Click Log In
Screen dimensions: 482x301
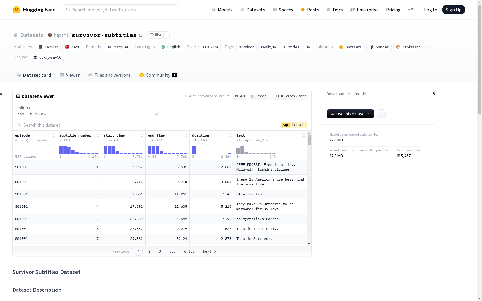430,10
